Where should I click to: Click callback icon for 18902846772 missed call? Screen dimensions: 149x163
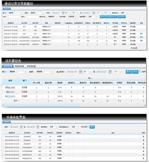pyautogui.click(x=143, y=158)
